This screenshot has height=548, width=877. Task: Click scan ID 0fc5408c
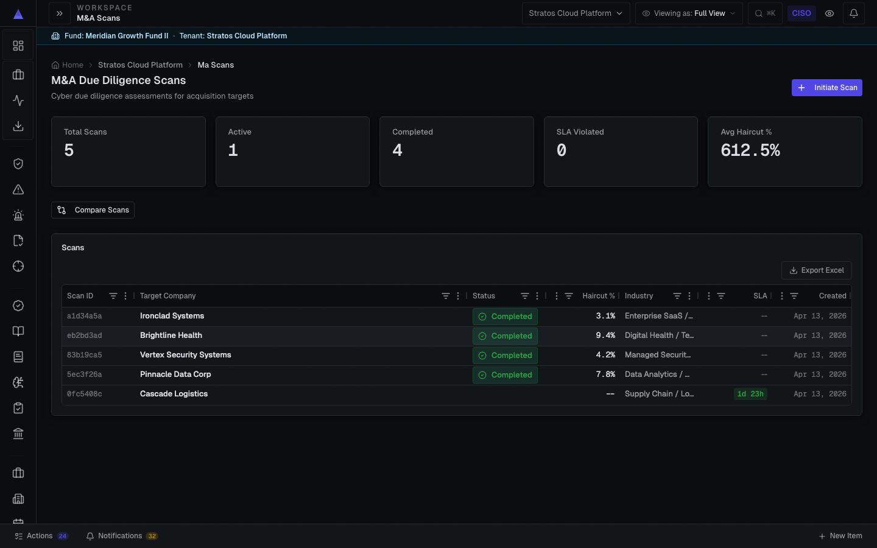85,394
